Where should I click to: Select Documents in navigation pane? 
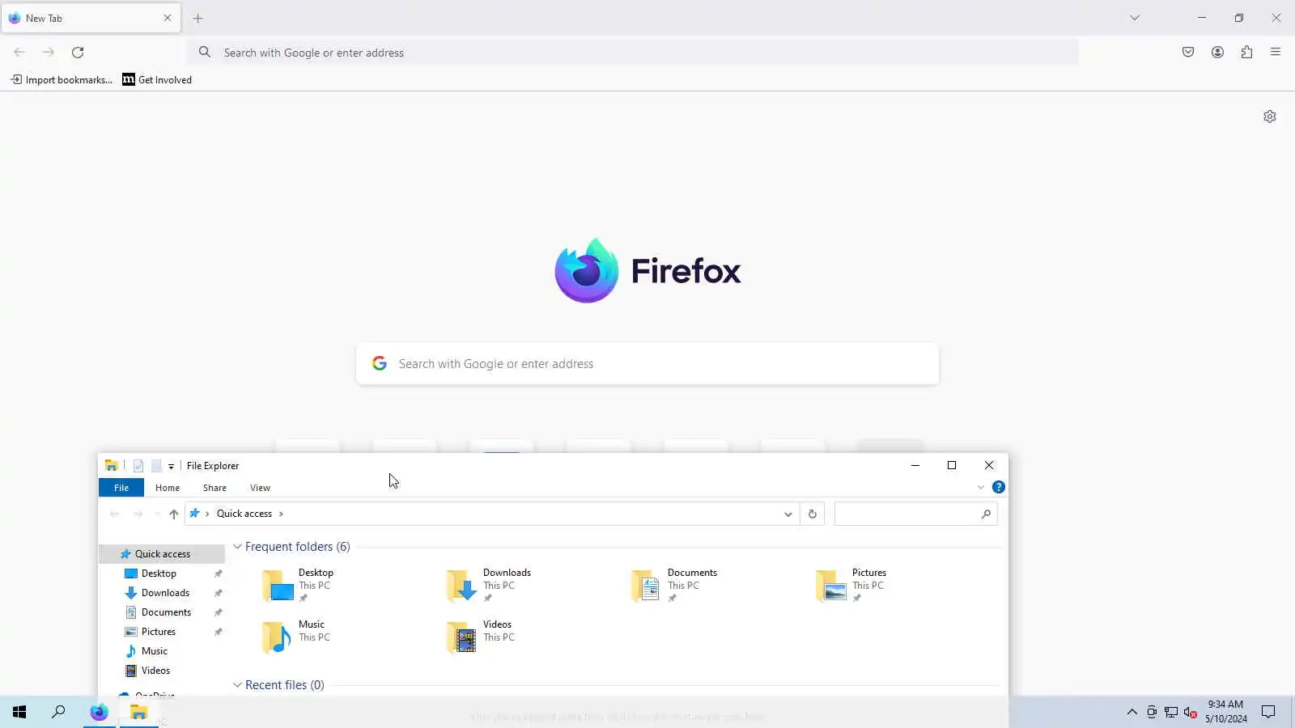pos(166,612)
